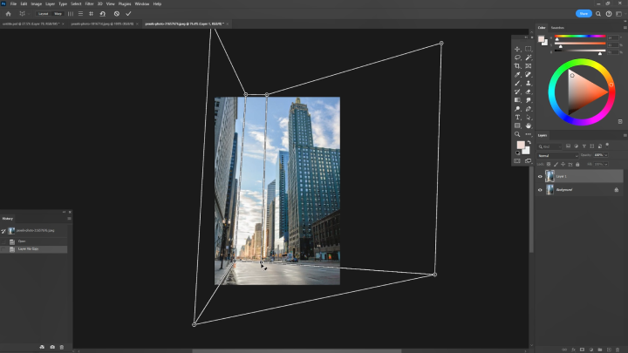
Task: Select the Hand tool
Action: pyautogui.click(x=529, y=126)
